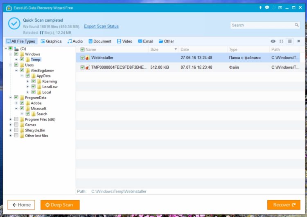Expand the Temp tree node
307x217 pixels.
pyautogui.click(x=16, y=59)
